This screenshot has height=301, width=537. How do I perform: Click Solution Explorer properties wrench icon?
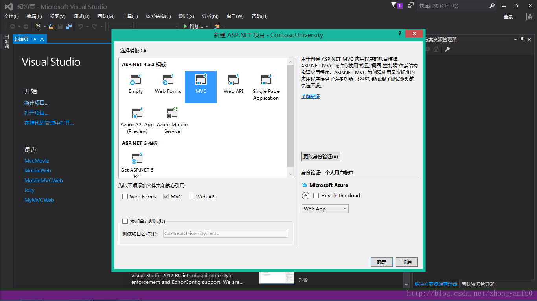pyautogui.click(x=447, y=49)
